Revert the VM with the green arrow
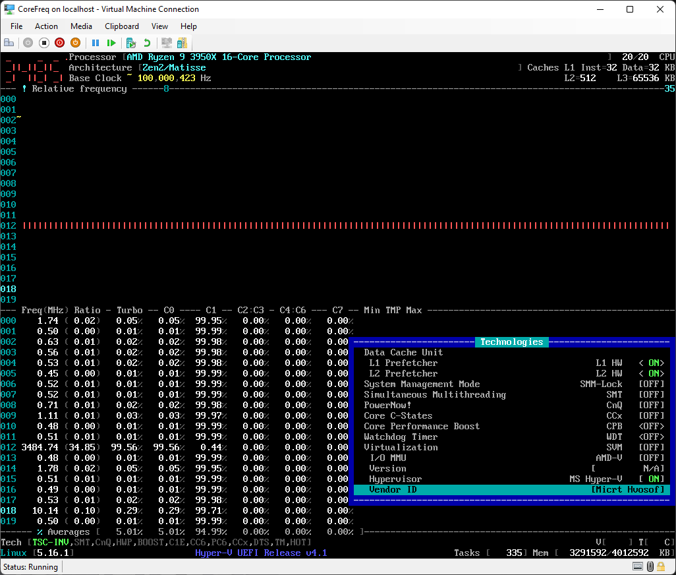 point(147,43)
